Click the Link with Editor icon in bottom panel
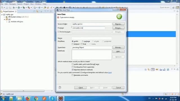 tap(149, 70)
